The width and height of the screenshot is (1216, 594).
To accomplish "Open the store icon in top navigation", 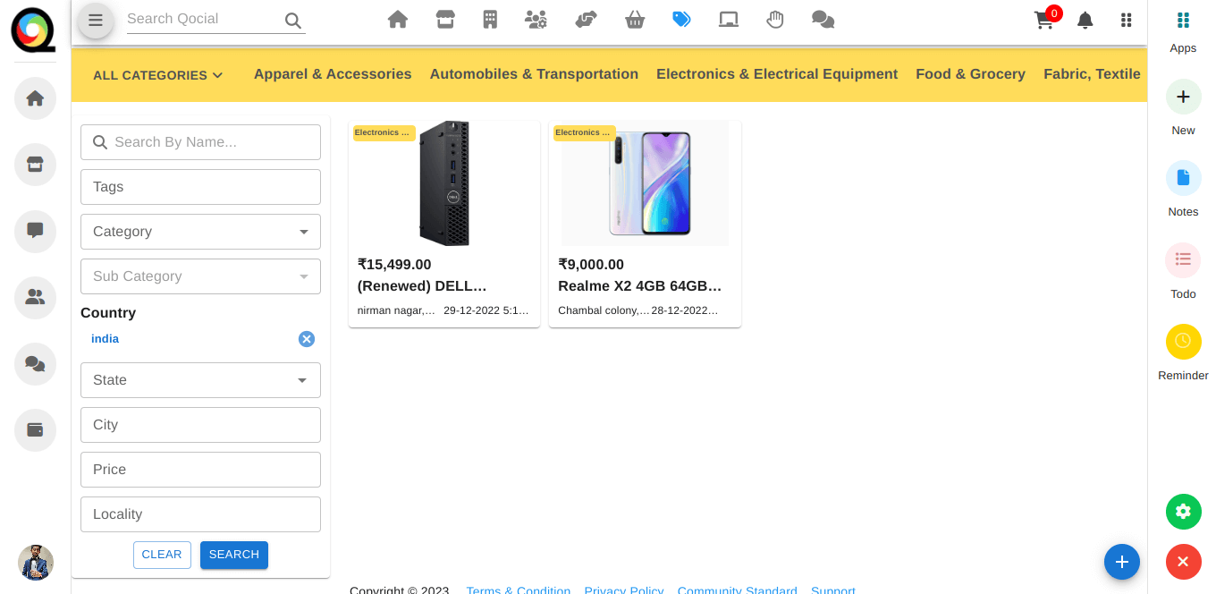I will pyautogui.click(x=445, y=19).
